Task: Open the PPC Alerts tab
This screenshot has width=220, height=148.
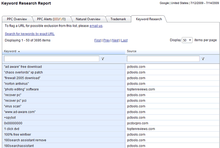Action: coord(51,19)
